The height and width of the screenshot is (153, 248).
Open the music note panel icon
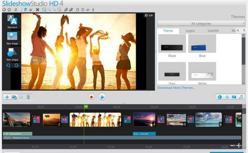tap(241, 97)
